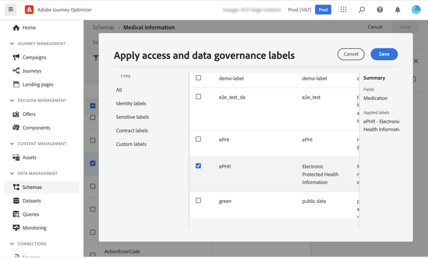Select Custom labels filter

tap(131, 144)
